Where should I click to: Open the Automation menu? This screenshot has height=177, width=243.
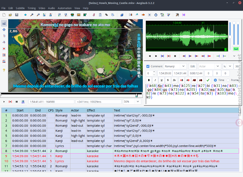click(x=65, y=8)
